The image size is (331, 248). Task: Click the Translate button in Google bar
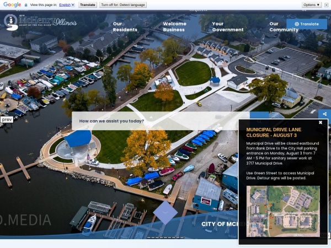88,5
